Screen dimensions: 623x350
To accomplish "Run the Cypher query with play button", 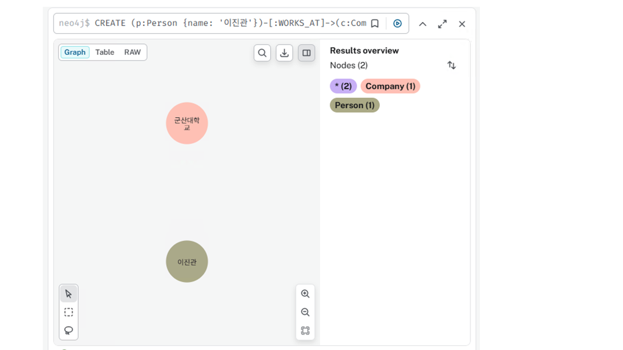I will (398, 23).
